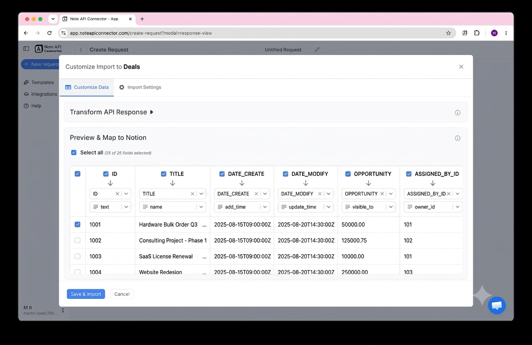
Task: Open Templates in the sidebar
Action: click(x=39, y=83)
